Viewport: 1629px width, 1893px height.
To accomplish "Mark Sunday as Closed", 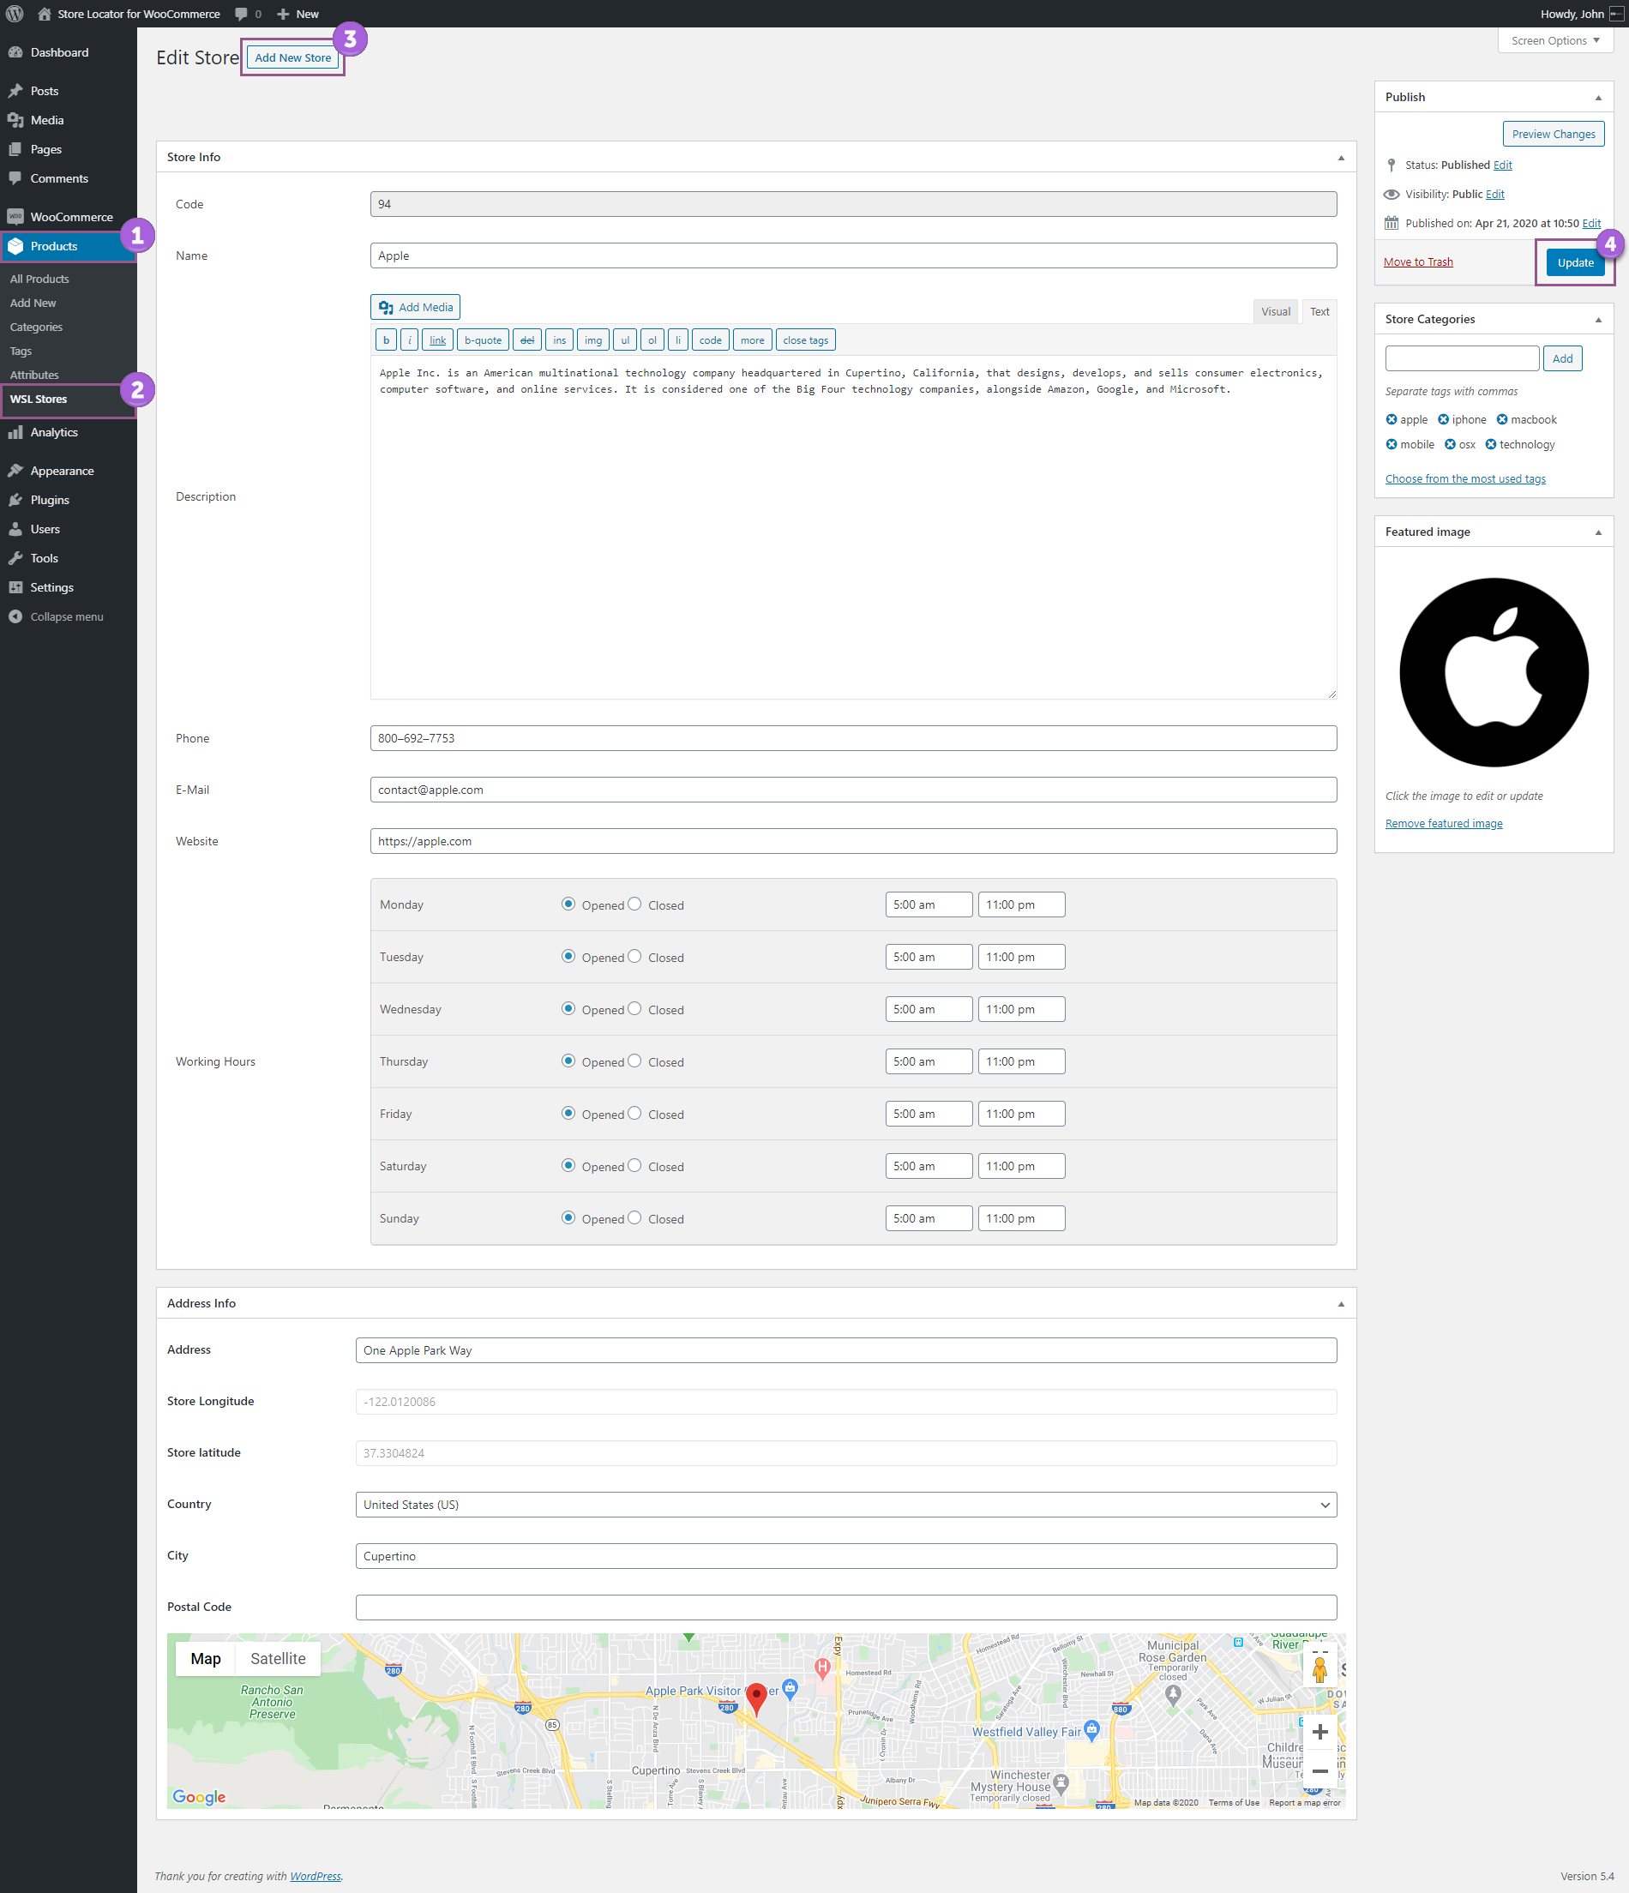I will [x=635, y=1217].
